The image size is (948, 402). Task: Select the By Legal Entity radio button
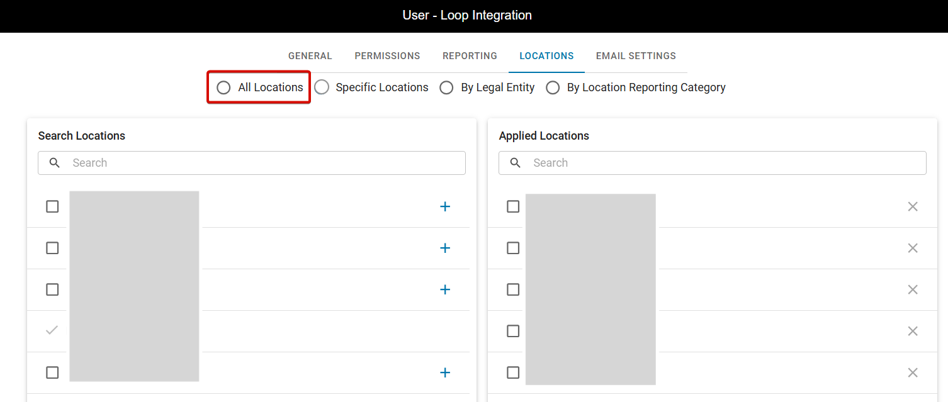[x=446, y=87]
